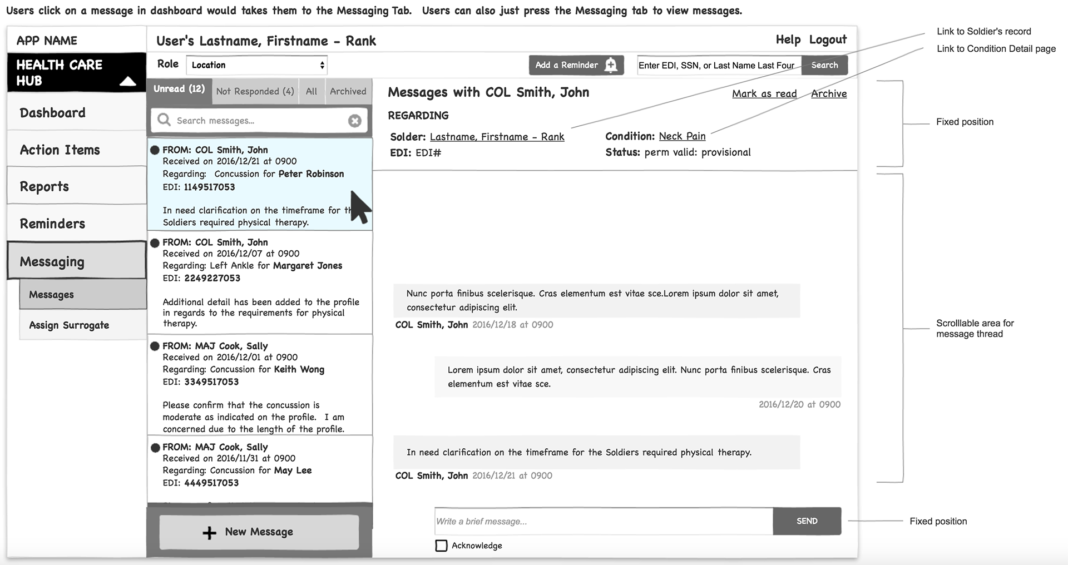Open Assign Surrogate sub-item
This screenshot has height=565, width=1068.
tap(83, 325)
